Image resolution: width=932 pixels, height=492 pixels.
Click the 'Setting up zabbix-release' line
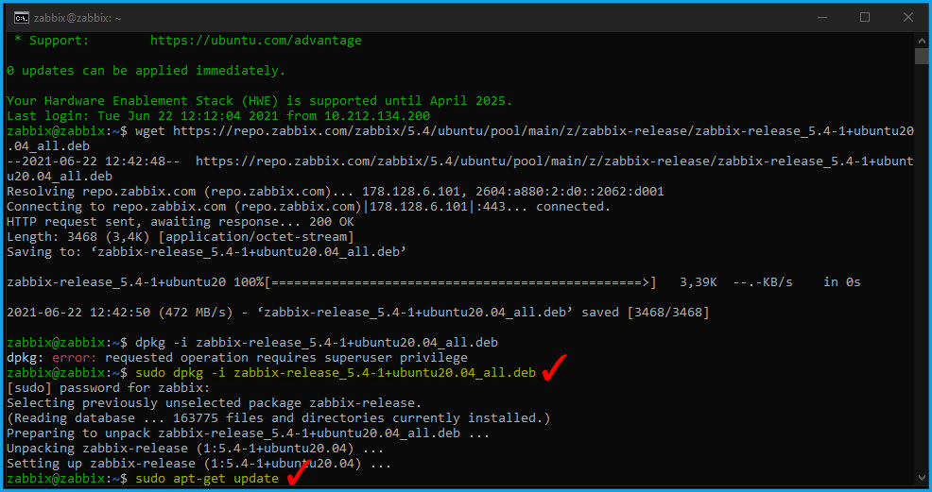[x=199, y=464]
